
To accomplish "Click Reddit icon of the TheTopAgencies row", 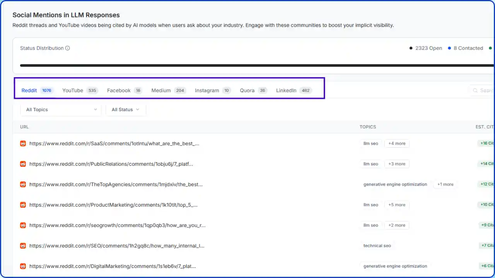I will 23,184.
